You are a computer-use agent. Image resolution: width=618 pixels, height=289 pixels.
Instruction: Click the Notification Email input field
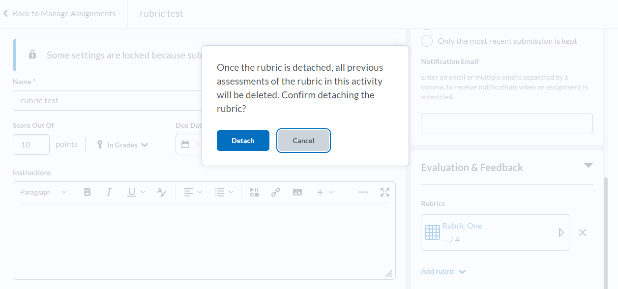coord(506,124)
